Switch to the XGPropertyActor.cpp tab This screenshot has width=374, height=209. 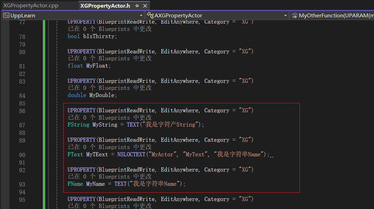pos(31,6)
